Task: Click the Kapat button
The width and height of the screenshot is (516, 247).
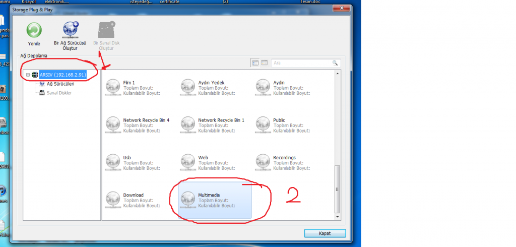Action: [x=325, y=233]
